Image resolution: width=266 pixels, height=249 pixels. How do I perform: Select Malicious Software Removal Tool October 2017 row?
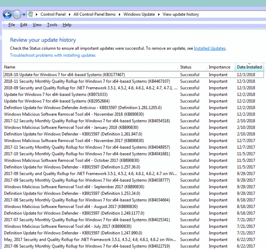133,161
